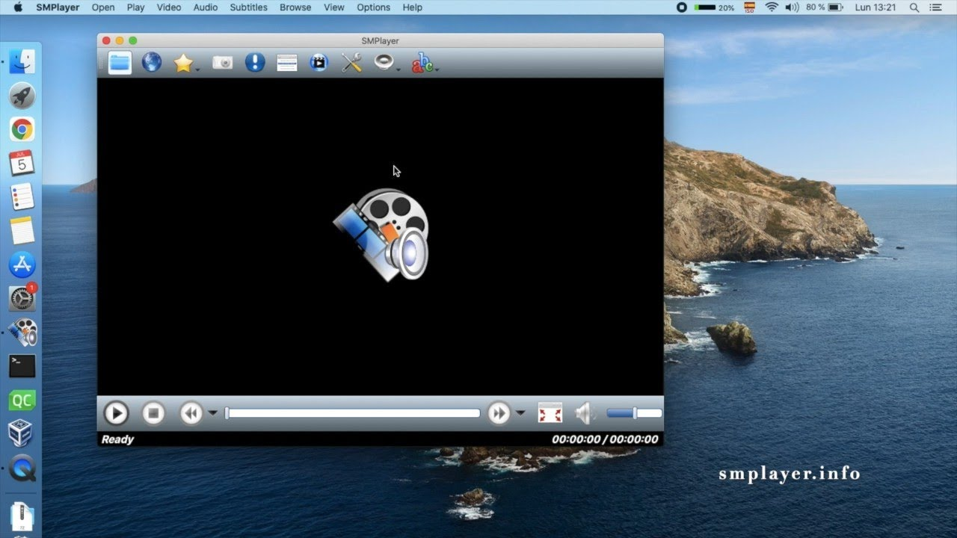
Task: Open the Browse menu
Action: tap(295, 7)
